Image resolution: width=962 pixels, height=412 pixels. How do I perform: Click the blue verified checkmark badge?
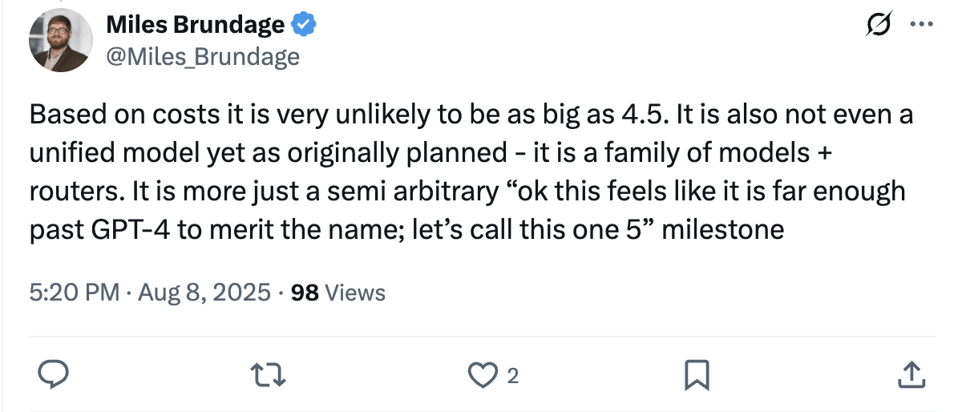(x=303, y=26)
